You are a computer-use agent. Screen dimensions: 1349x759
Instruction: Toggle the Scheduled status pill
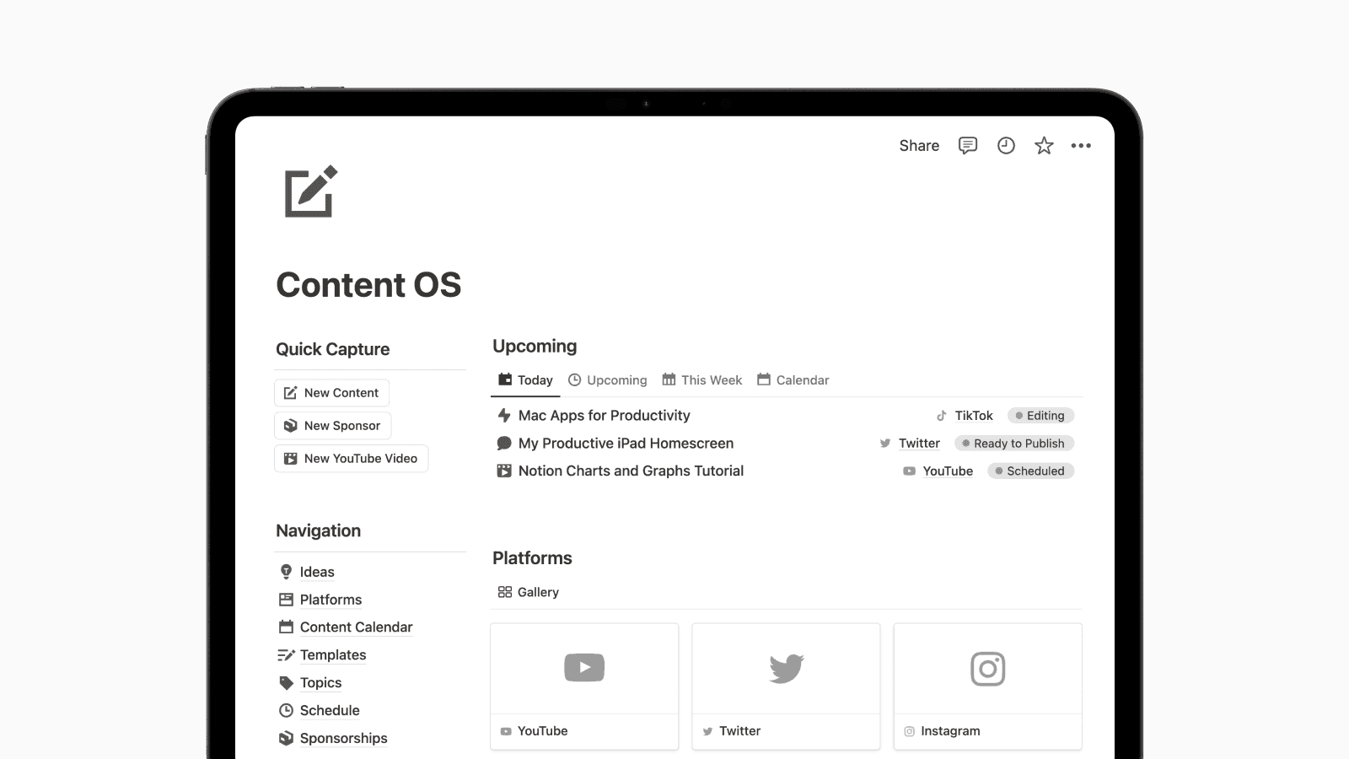1030,471
